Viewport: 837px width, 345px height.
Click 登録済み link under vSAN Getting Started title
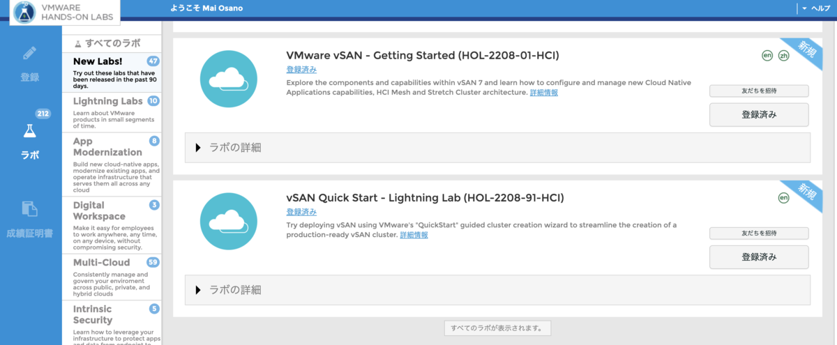(301, 70)
